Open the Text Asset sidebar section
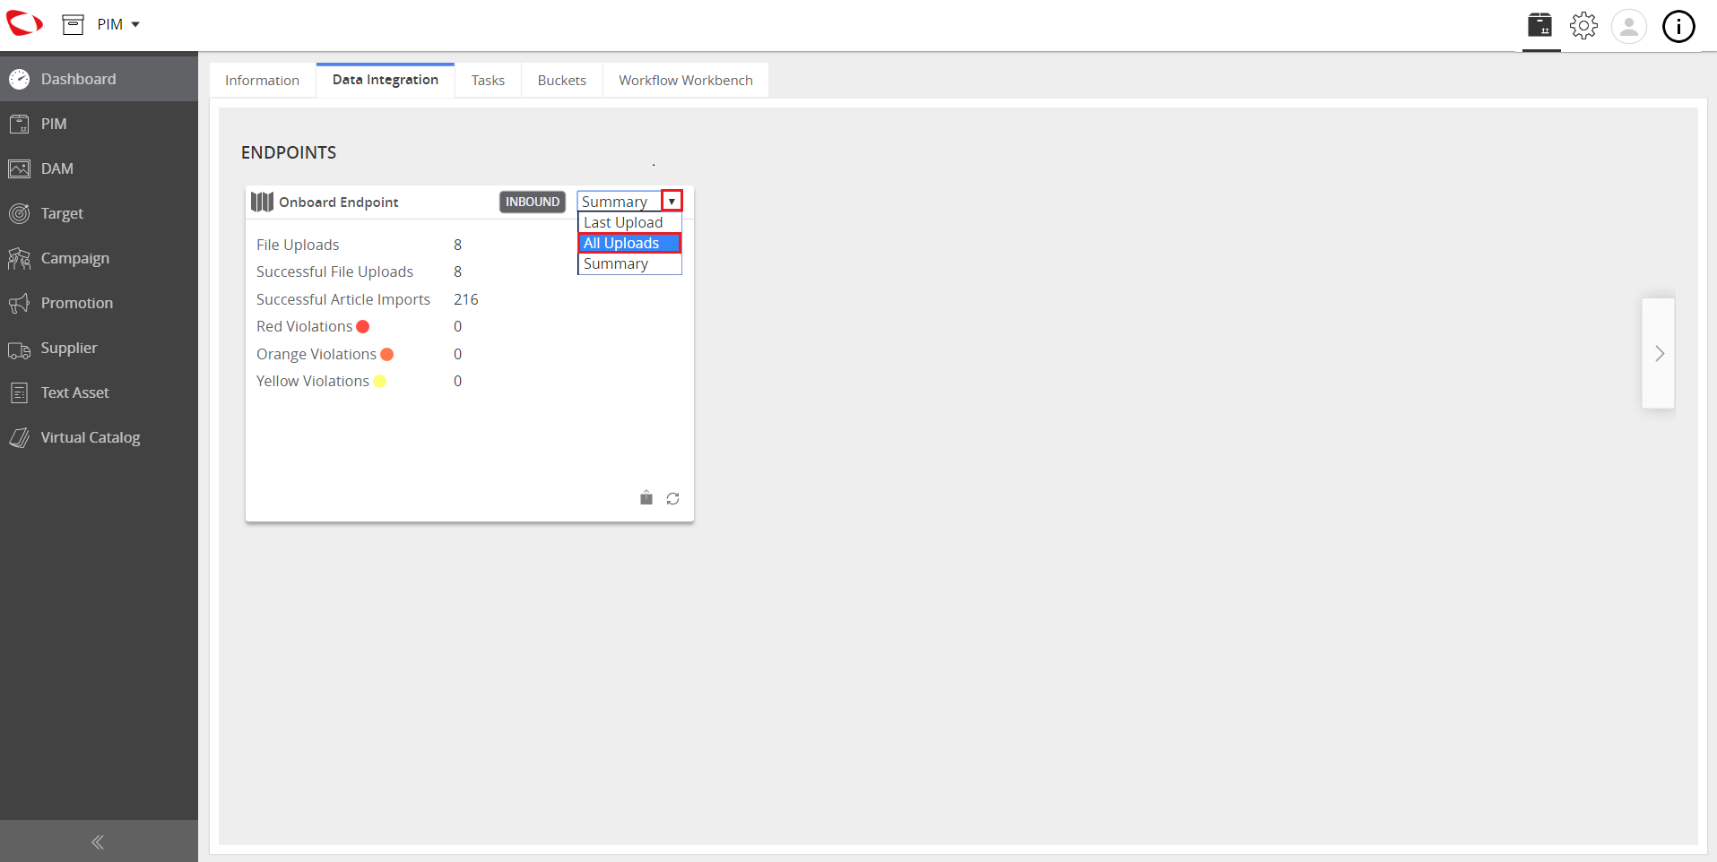 click(99, 392)
